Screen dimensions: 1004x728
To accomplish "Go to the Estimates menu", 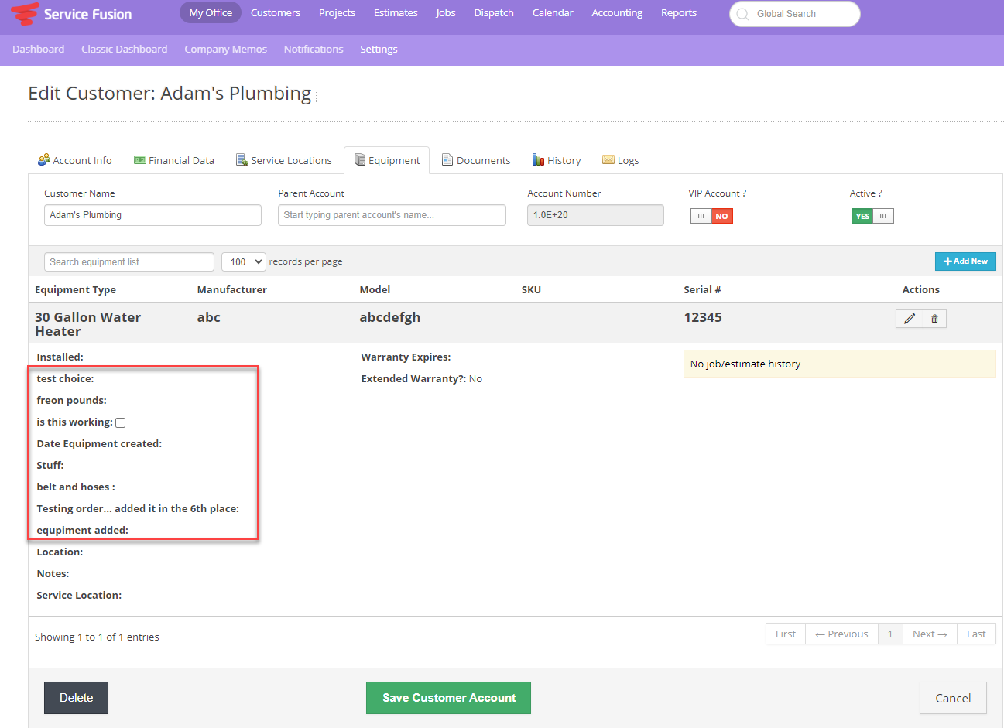I will (x=396, y=12).
